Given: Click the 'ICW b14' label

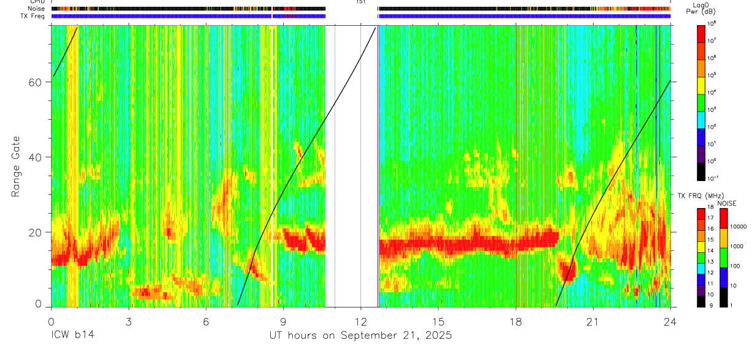Looking at the screenshot, I should point(72,336).
